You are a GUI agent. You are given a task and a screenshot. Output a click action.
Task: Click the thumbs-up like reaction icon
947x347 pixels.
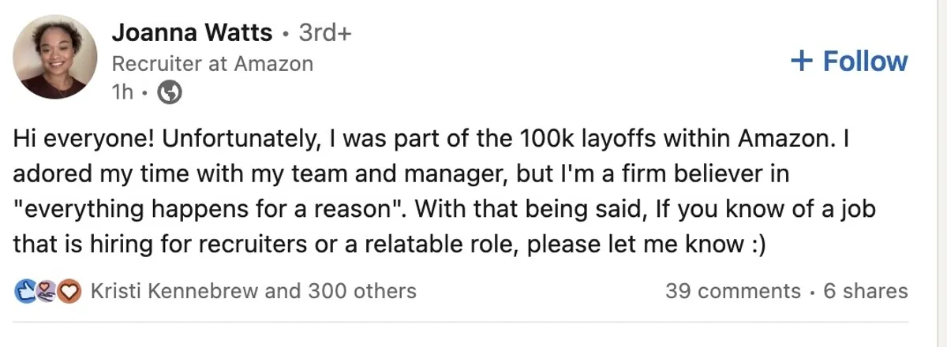coord(24,292)
